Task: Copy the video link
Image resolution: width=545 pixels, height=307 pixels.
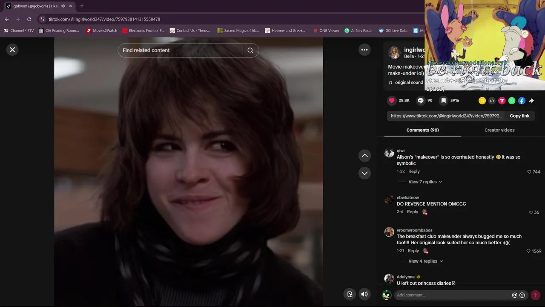Action: (x=519, y=116)
